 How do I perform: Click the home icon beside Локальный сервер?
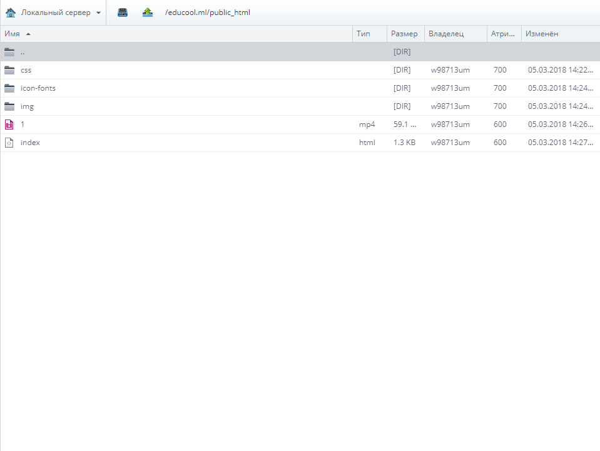[10, 13]
